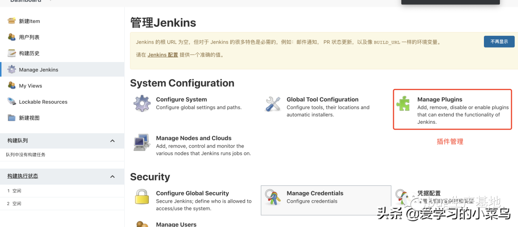Open My Views from sidebar
The width and height of the screenshot is (518, 227).
coord(30,86)
